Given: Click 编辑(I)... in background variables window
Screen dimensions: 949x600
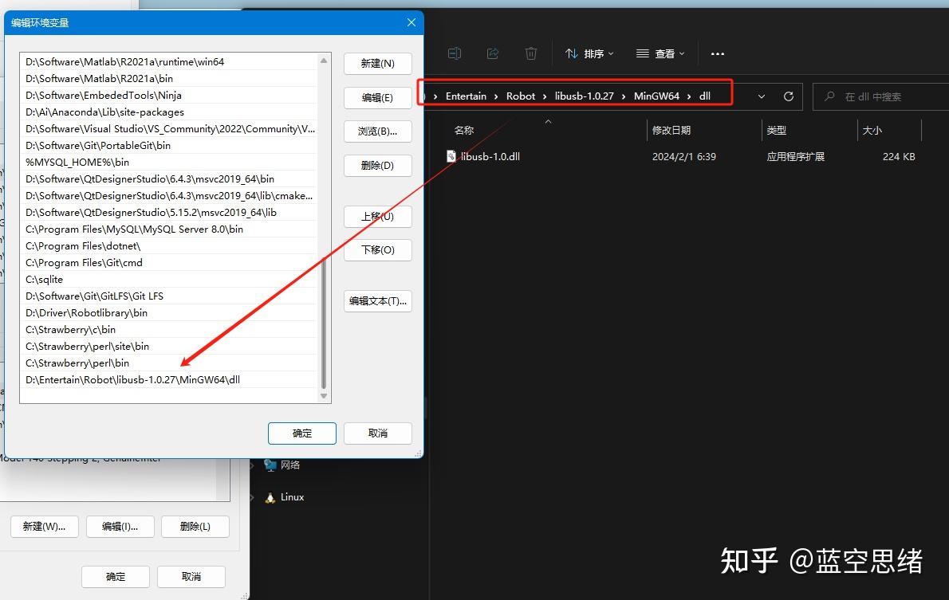Looking at the screenshot, I should [120, 526].
